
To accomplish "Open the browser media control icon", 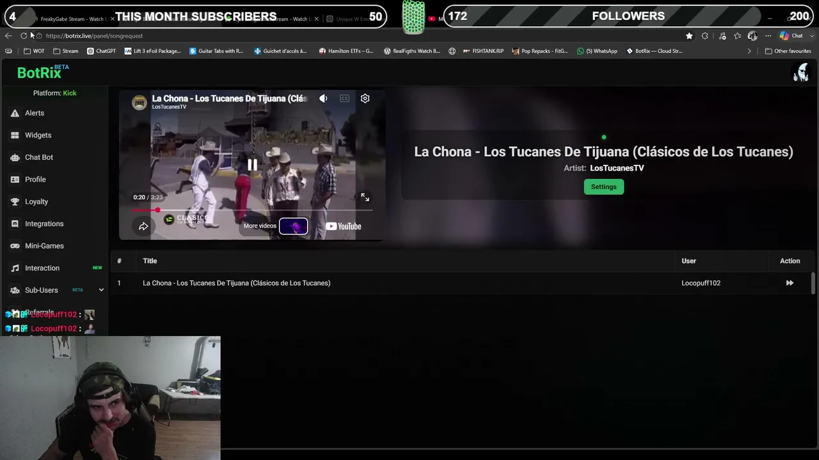I will [722, 36].
